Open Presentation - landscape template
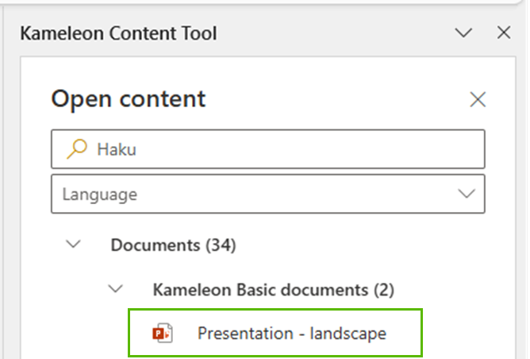The image size is (530, 359). [291, 334]
